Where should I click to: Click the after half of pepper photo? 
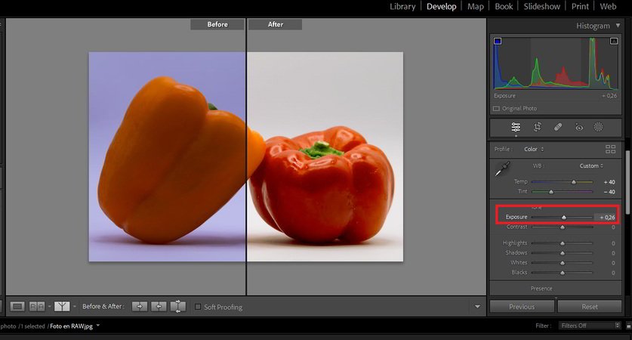click(325, 156)
